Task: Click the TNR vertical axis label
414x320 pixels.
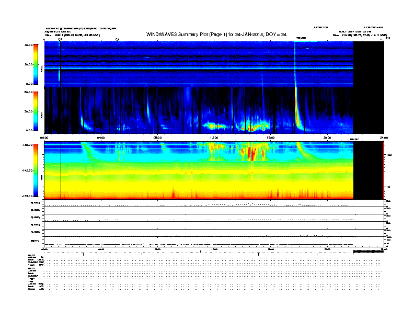Action: pos(42,179)
